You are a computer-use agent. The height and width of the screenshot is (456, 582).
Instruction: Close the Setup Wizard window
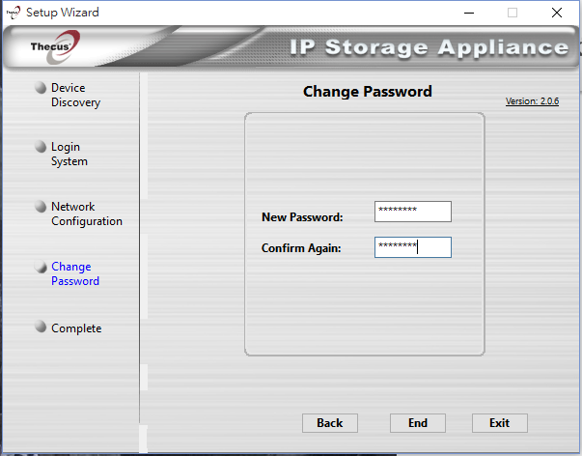tap(556, 13)
